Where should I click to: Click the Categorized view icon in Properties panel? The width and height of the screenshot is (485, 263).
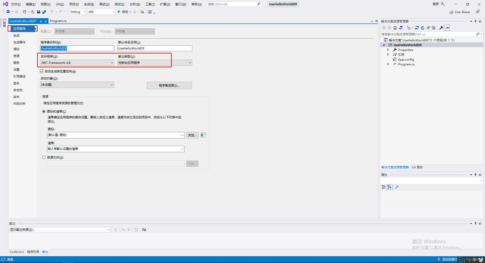[384, 187]
